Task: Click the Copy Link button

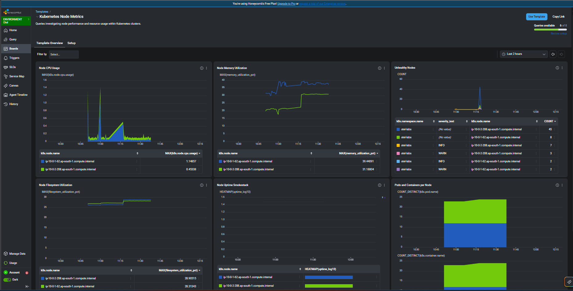Action: click(559, 17)
